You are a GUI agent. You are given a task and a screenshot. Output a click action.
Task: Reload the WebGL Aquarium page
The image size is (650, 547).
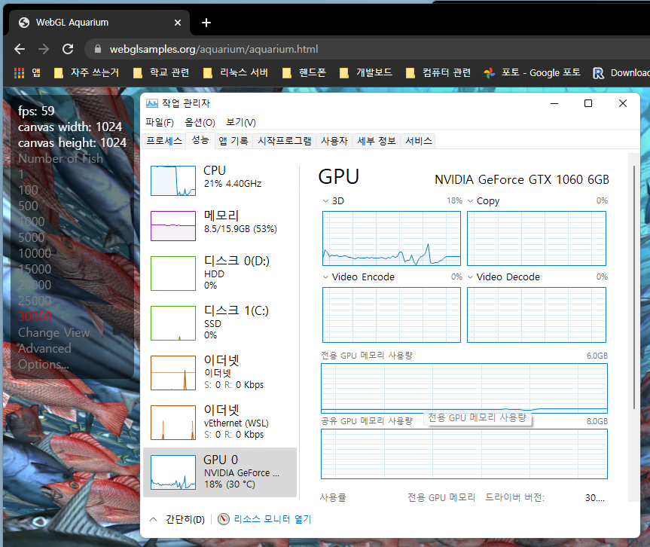tap(68, 49)
